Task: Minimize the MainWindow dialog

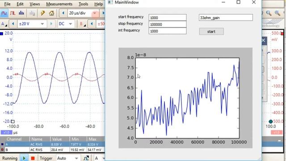Action: 223,2
